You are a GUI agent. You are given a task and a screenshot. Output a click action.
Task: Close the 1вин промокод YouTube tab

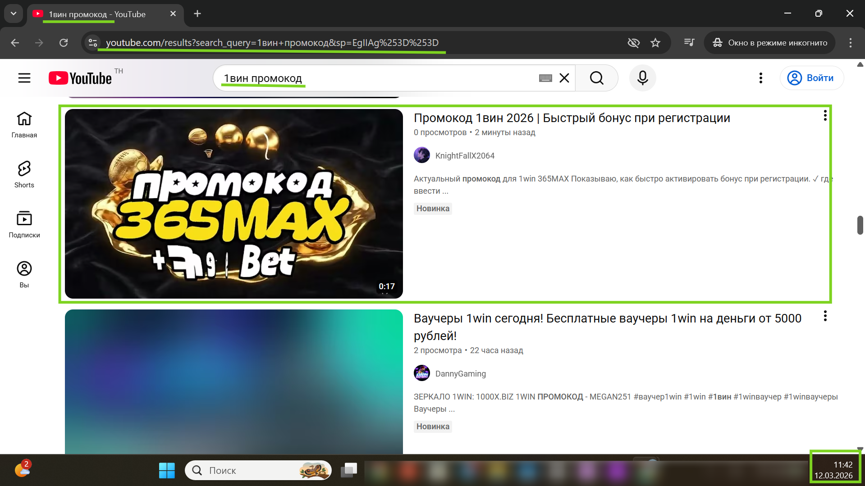coord(173,14)
